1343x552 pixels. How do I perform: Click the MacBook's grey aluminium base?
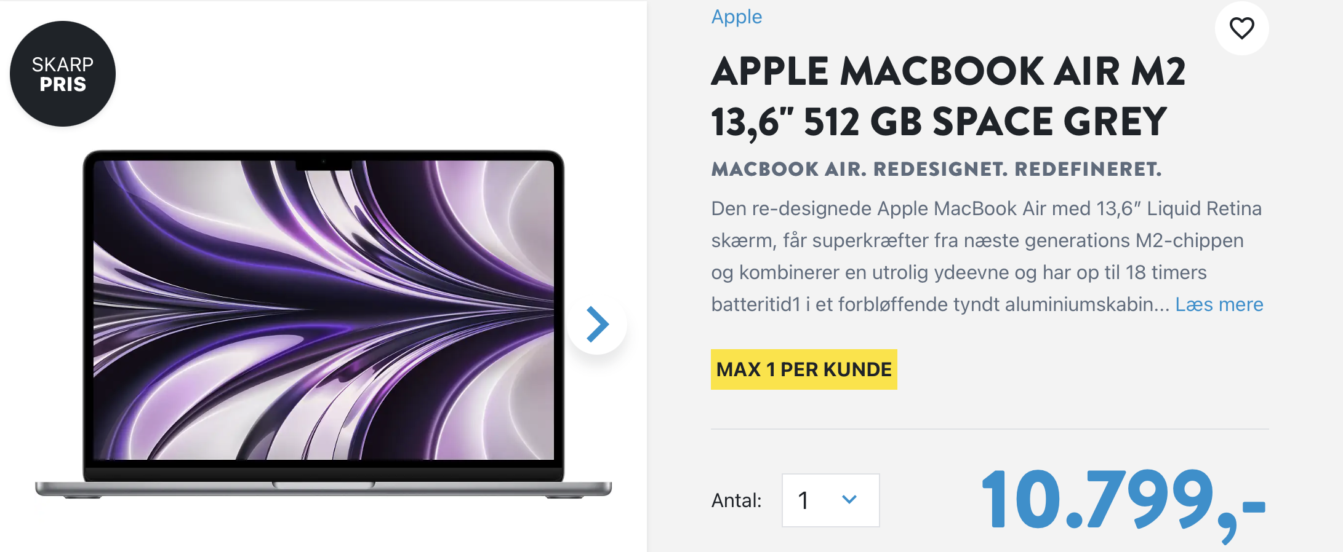coord(324,489)
